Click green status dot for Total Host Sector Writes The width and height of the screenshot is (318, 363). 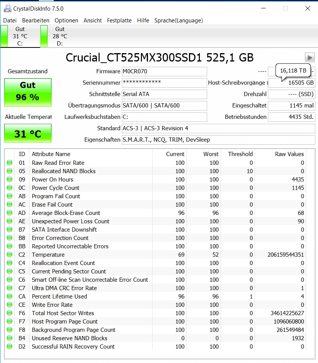pyautogui.click(x=9, y=313)
